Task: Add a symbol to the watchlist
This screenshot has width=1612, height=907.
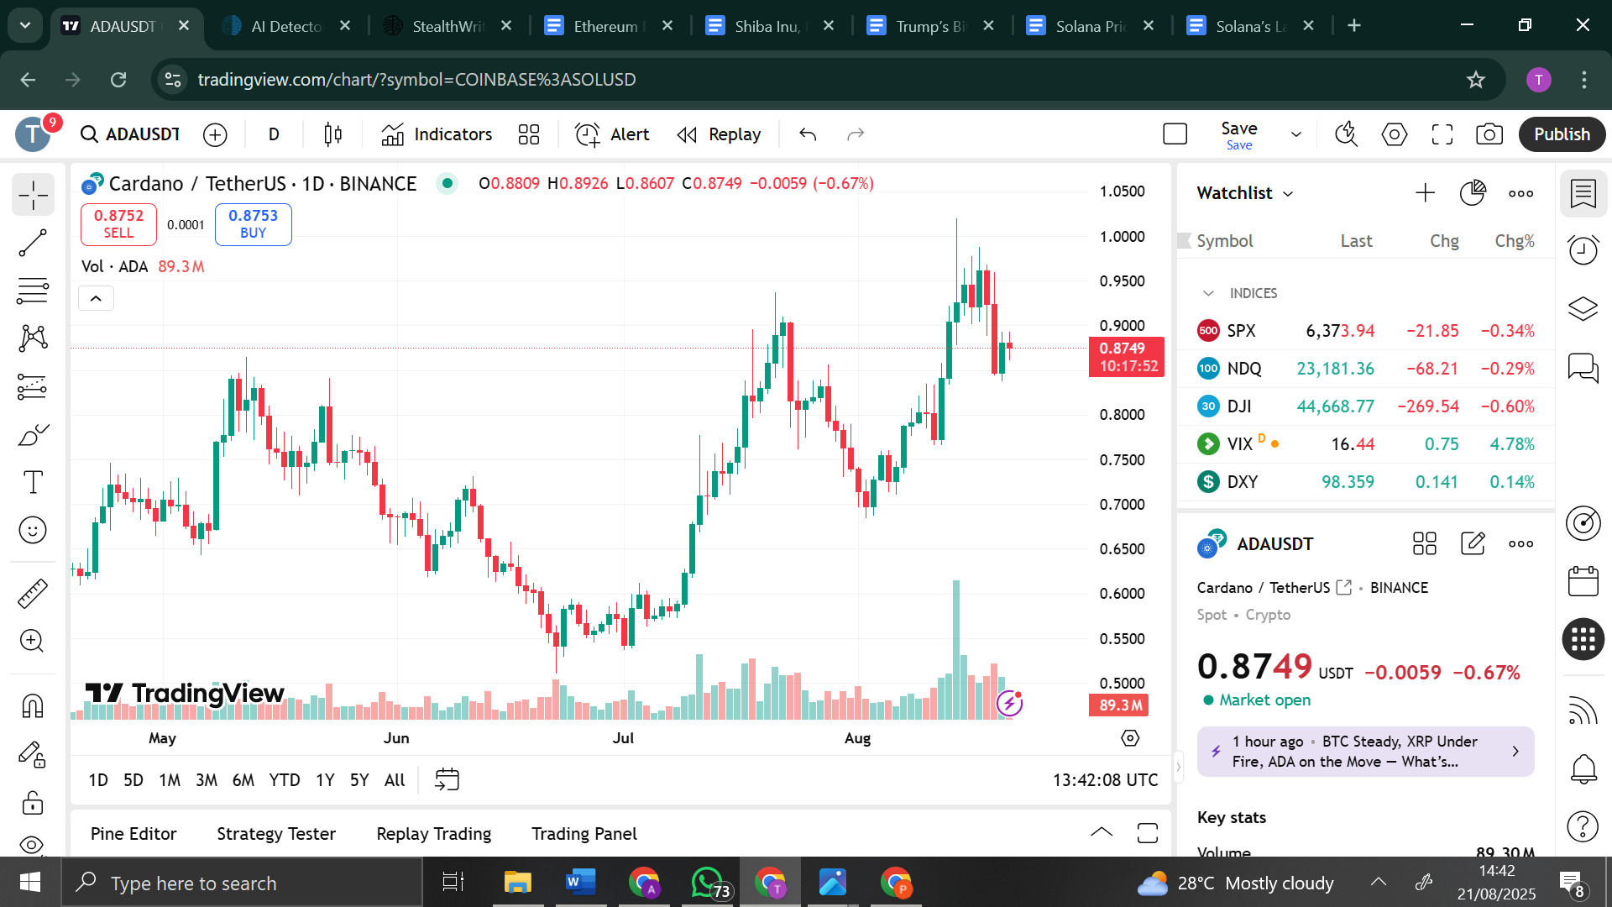Action: [x=1425, y=193]
